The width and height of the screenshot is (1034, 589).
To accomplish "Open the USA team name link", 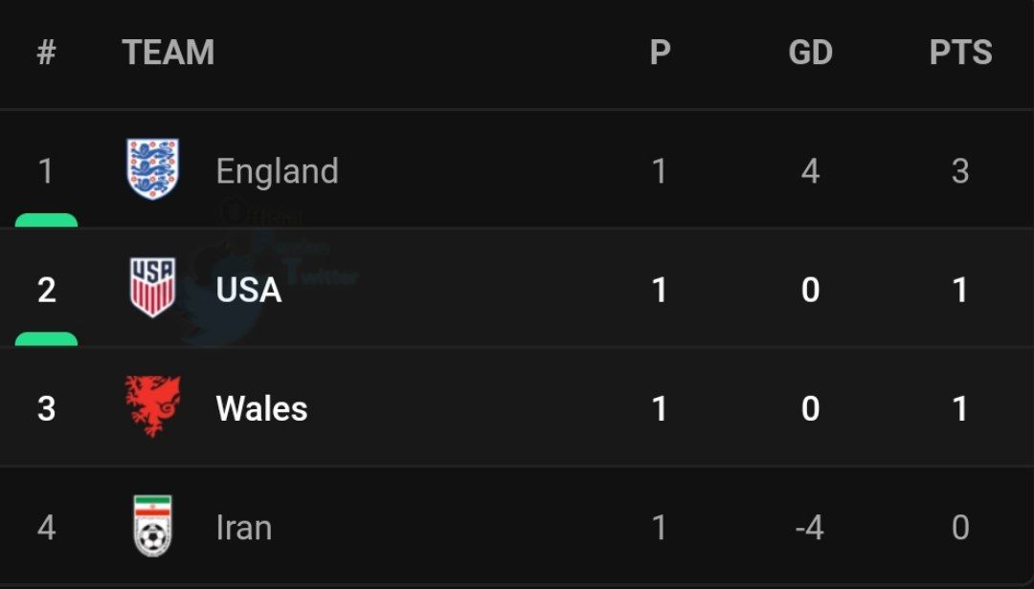I will 249,290.
